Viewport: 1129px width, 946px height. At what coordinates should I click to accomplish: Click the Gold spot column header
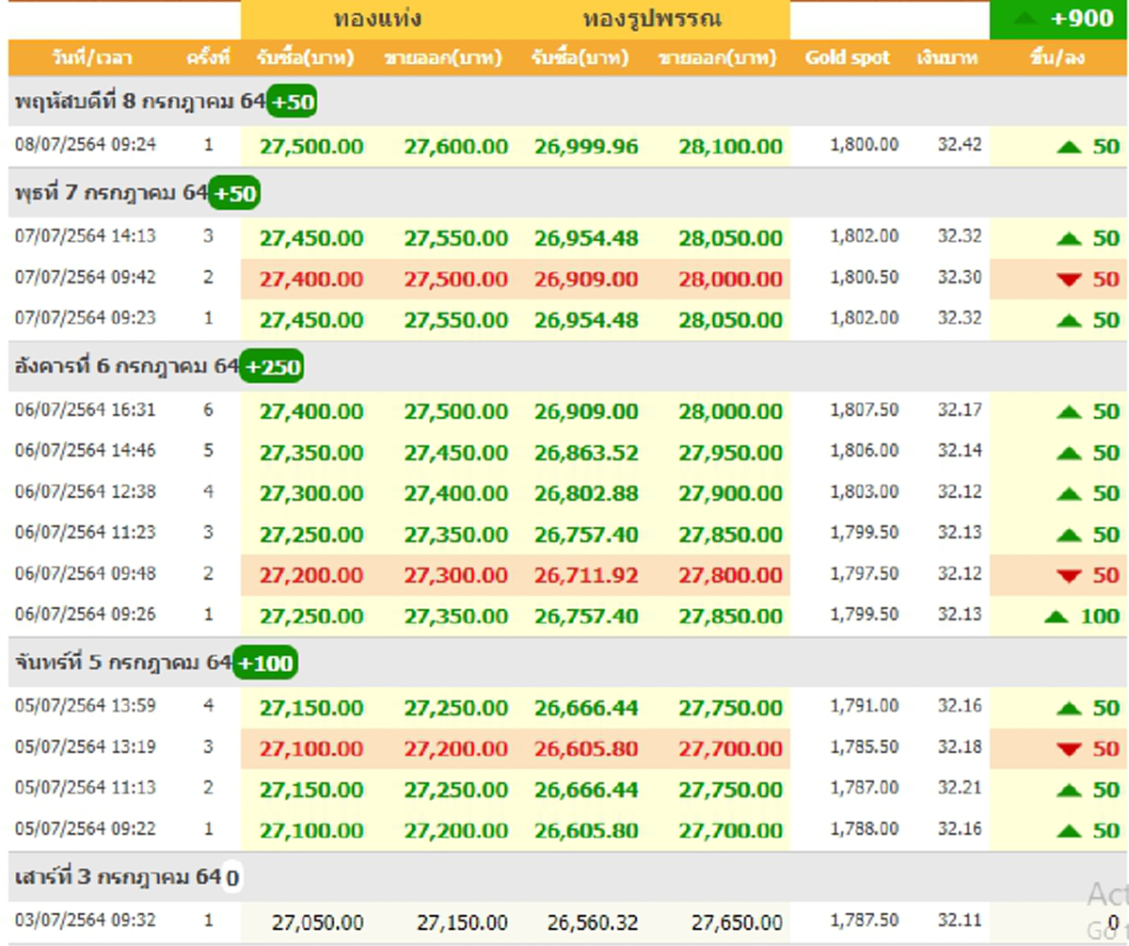click(847, 58)
